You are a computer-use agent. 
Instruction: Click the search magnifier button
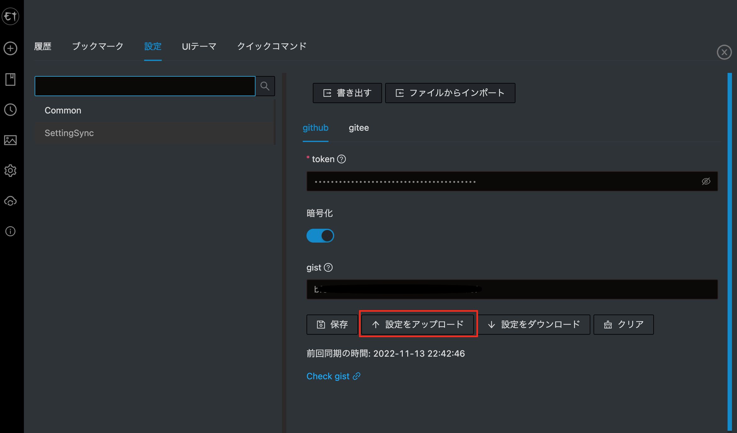click(265, 86)
